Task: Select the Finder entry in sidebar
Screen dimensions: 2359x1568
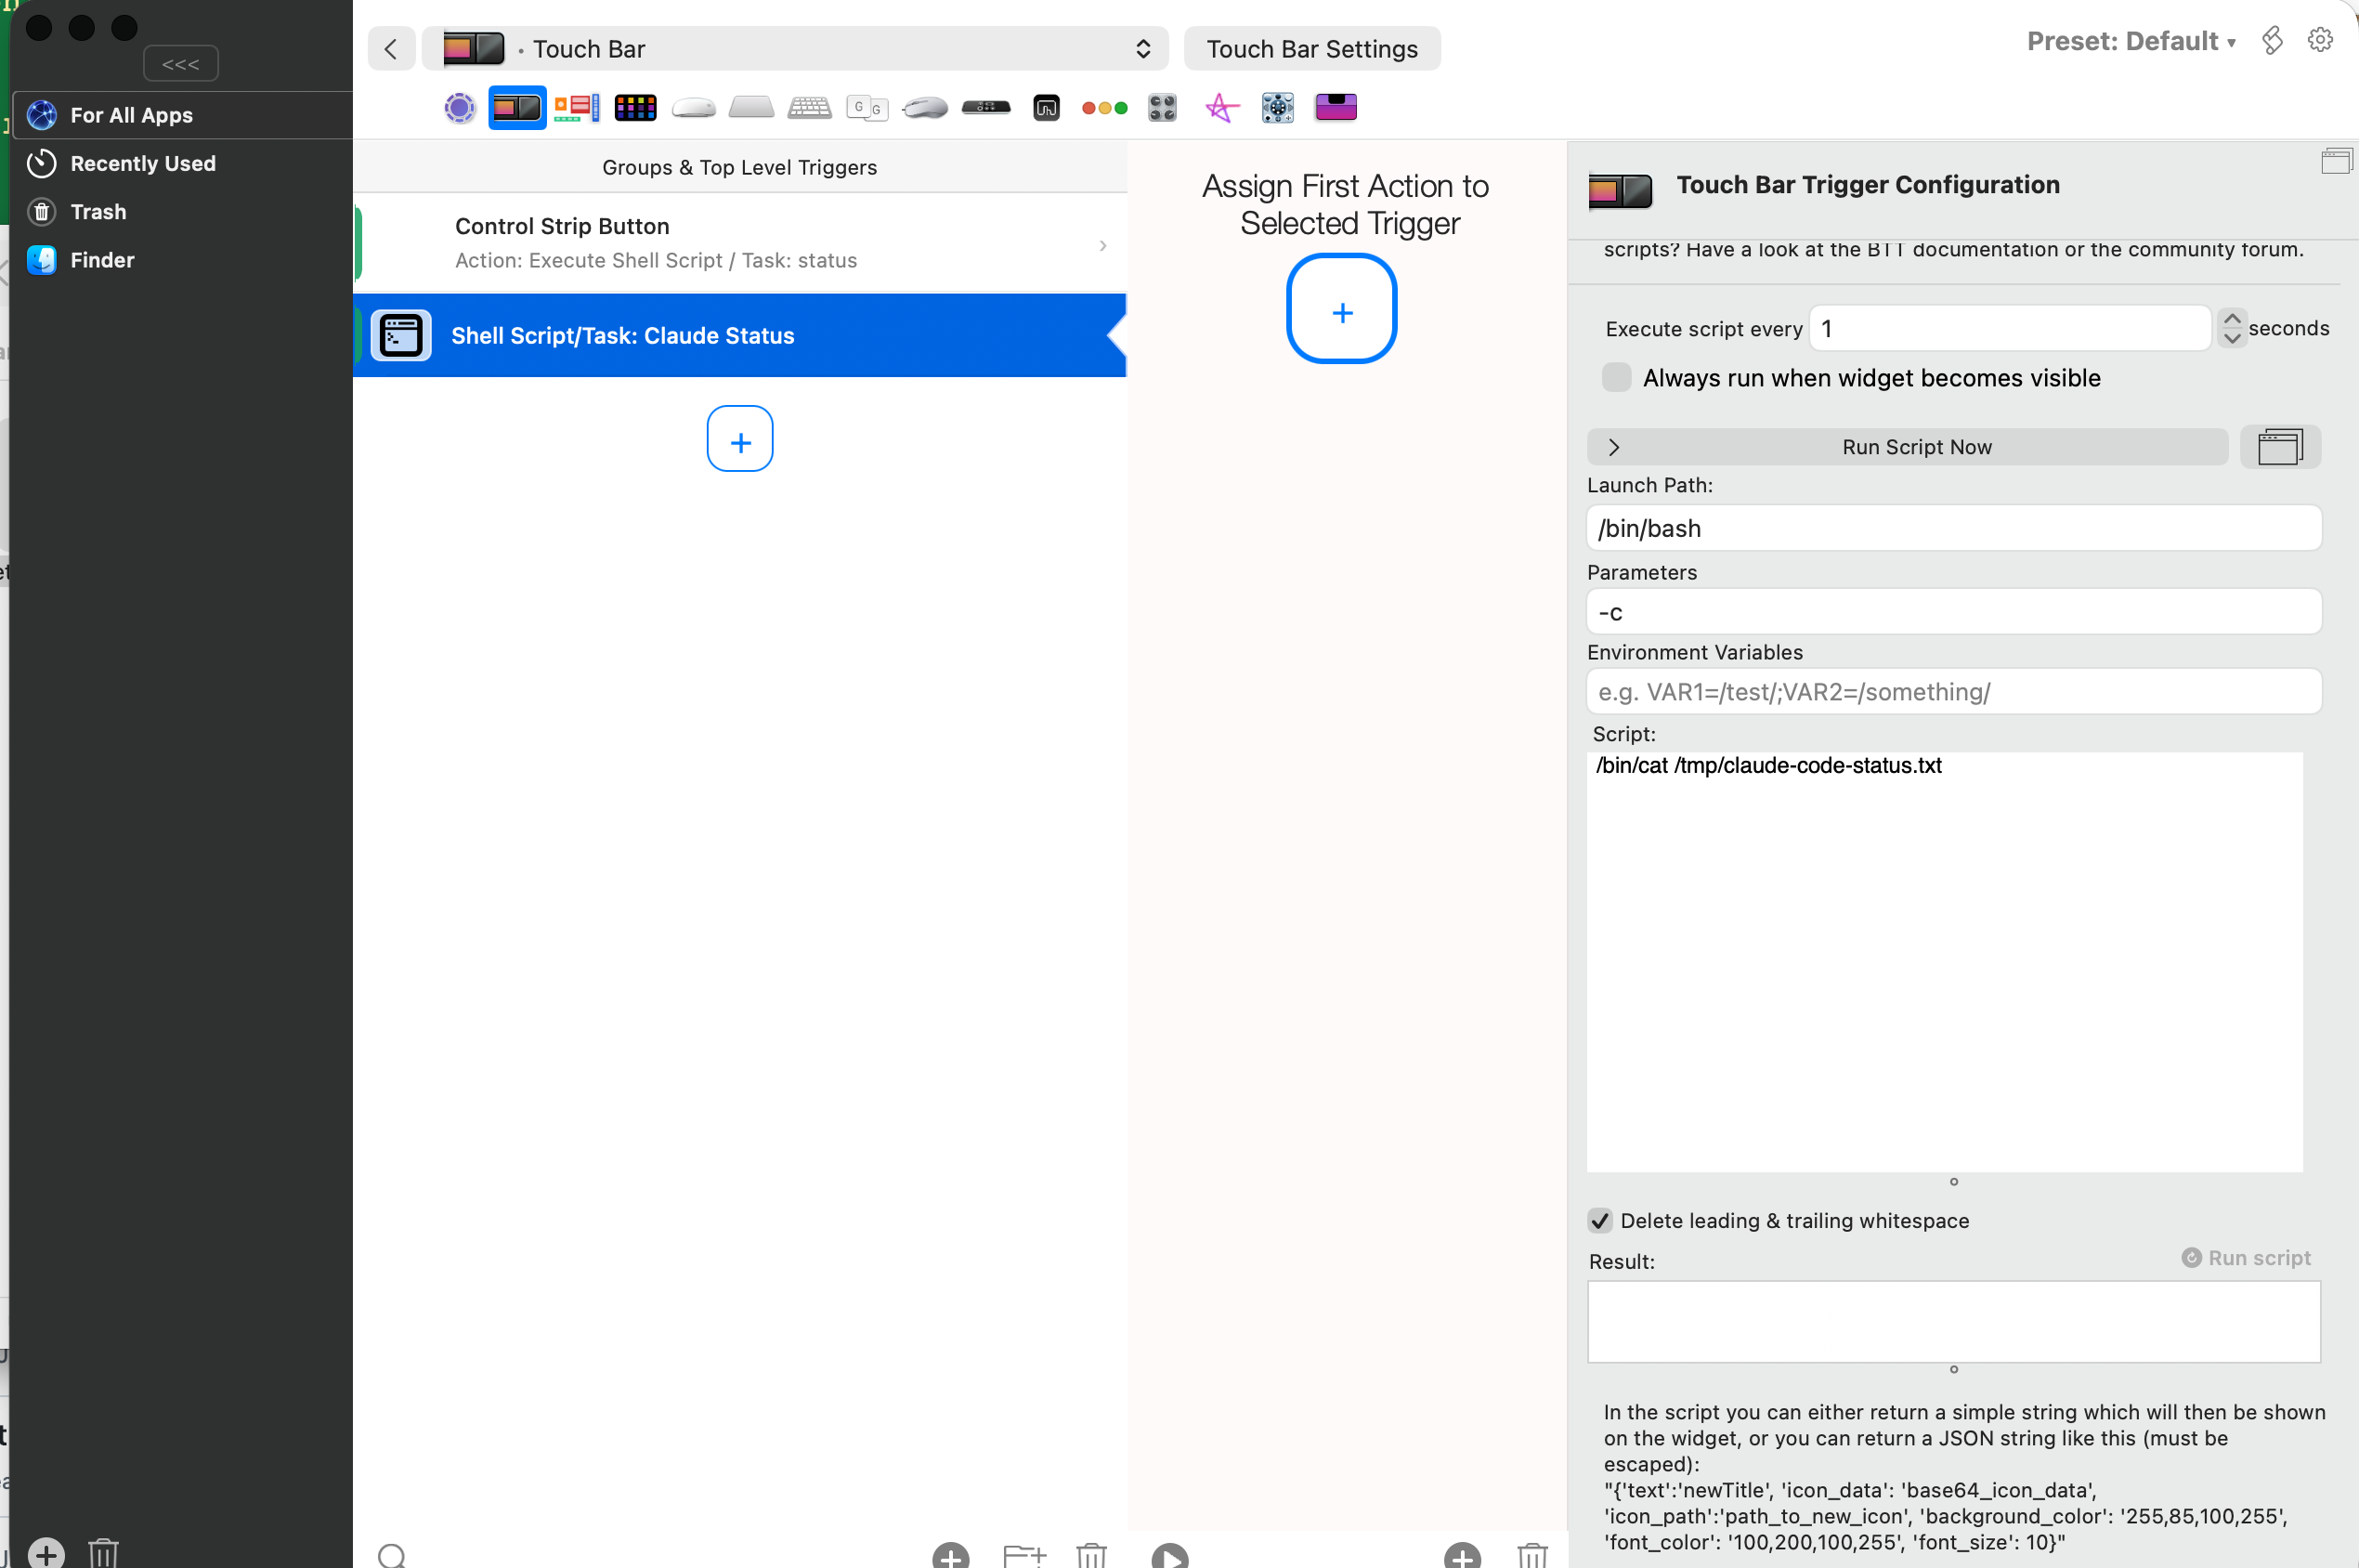Action: pyautogui.click(x=100, y=259)
